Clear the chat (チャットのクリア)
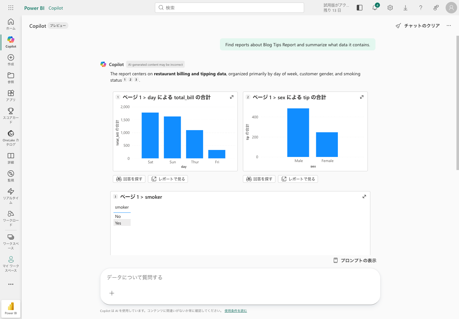The width and height of the screenshot is (459, 319). point(418,26)
